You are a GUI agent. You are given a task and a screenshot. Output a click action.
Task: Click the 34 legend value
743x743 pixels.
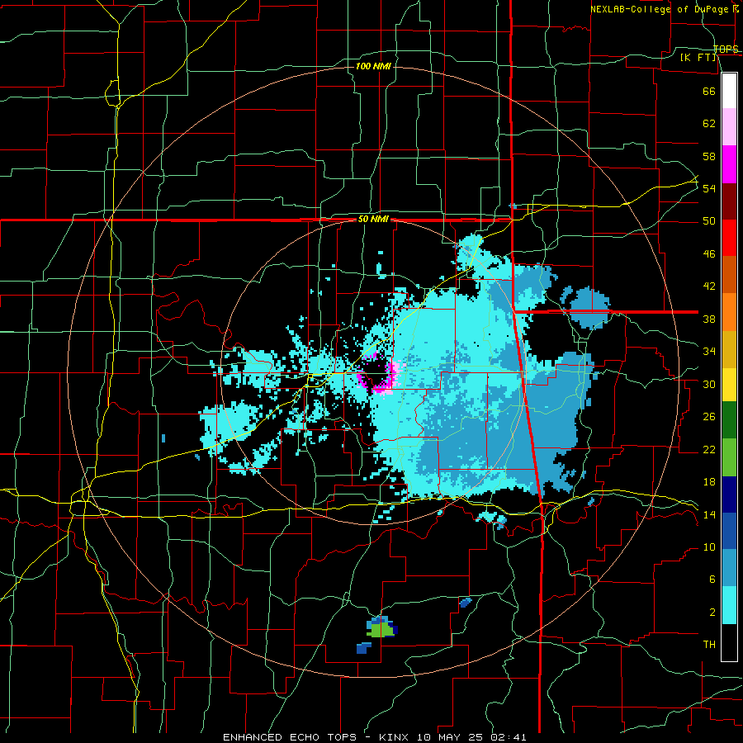pyautogui.click(x=709, y=352)
